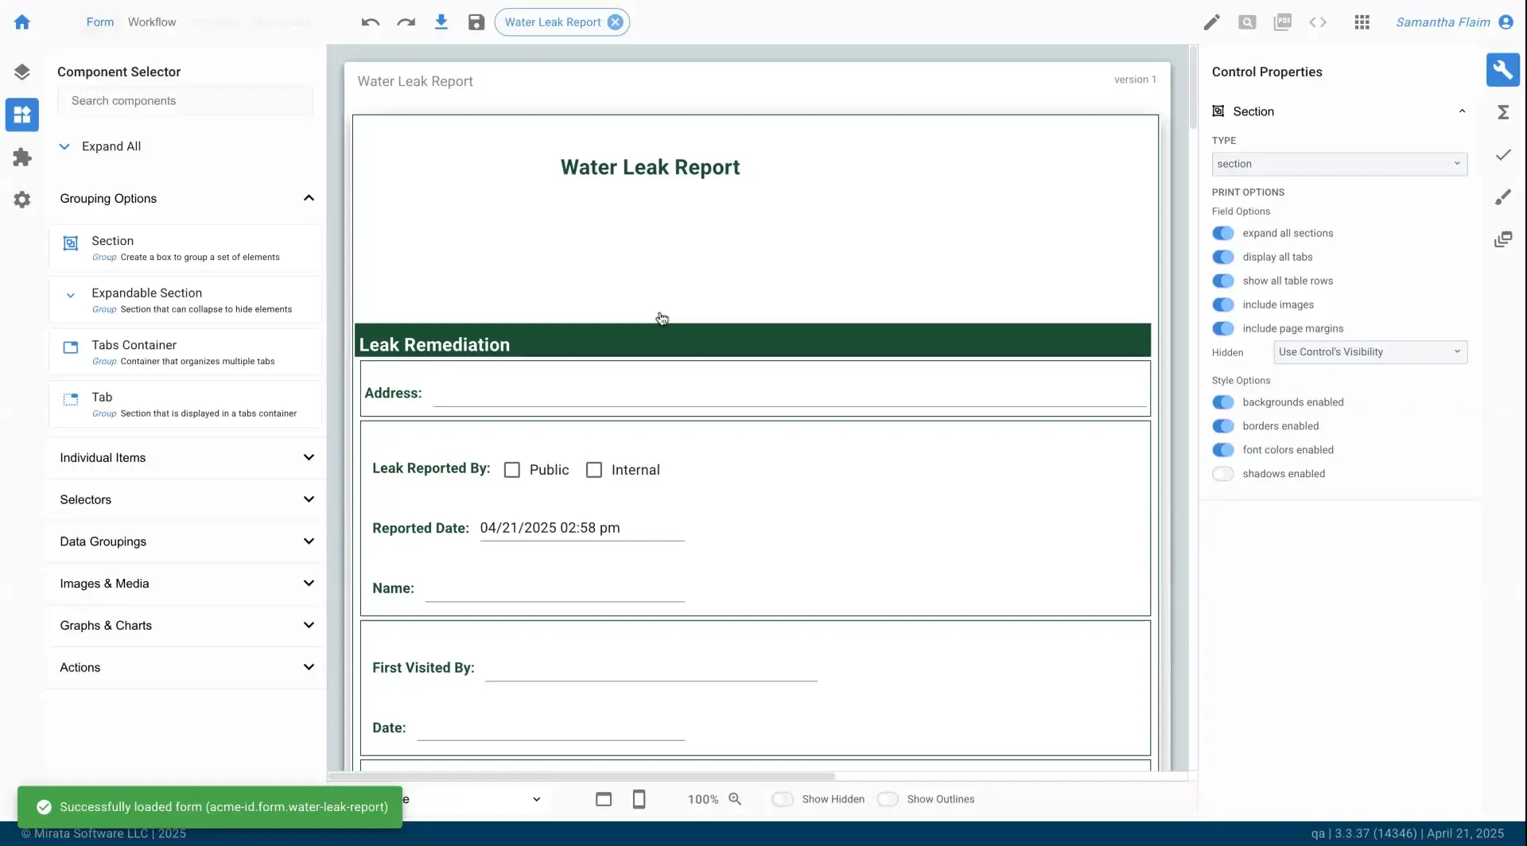Collapse the Grouping Options group
Viewport: 1527px width, 846px height.
click(309, 198)
